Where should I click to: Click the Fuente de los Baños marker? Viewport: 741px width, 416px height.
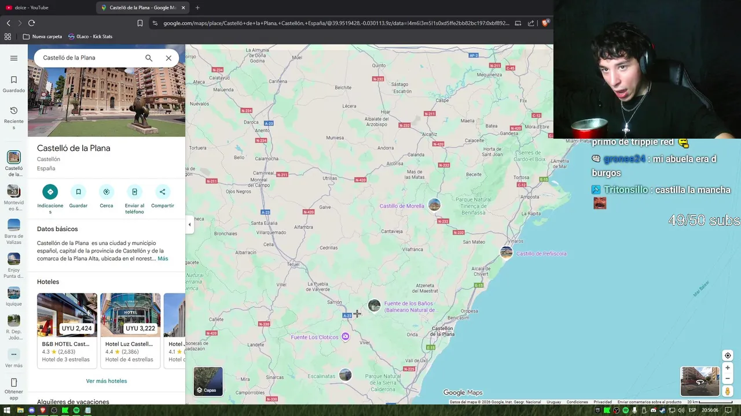pos(375,306)
